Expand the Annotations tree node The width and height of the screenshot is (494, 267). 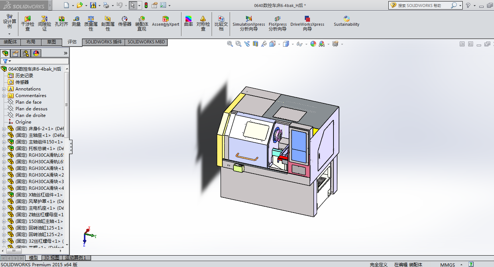4,89
